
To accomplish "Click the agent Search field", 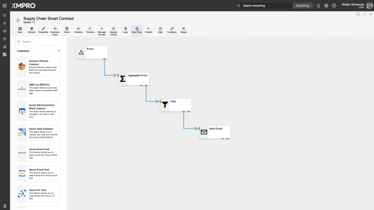I will [39, 42].
